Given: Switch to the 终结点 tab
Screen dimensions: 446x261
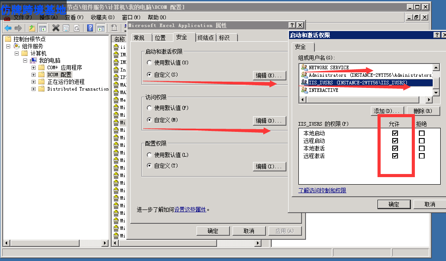Looking at the screenshot, I should click(x=205, y=38).
